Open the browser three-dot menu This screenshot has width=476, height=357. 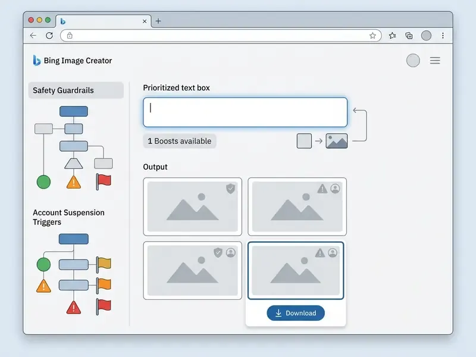[443, 36]
